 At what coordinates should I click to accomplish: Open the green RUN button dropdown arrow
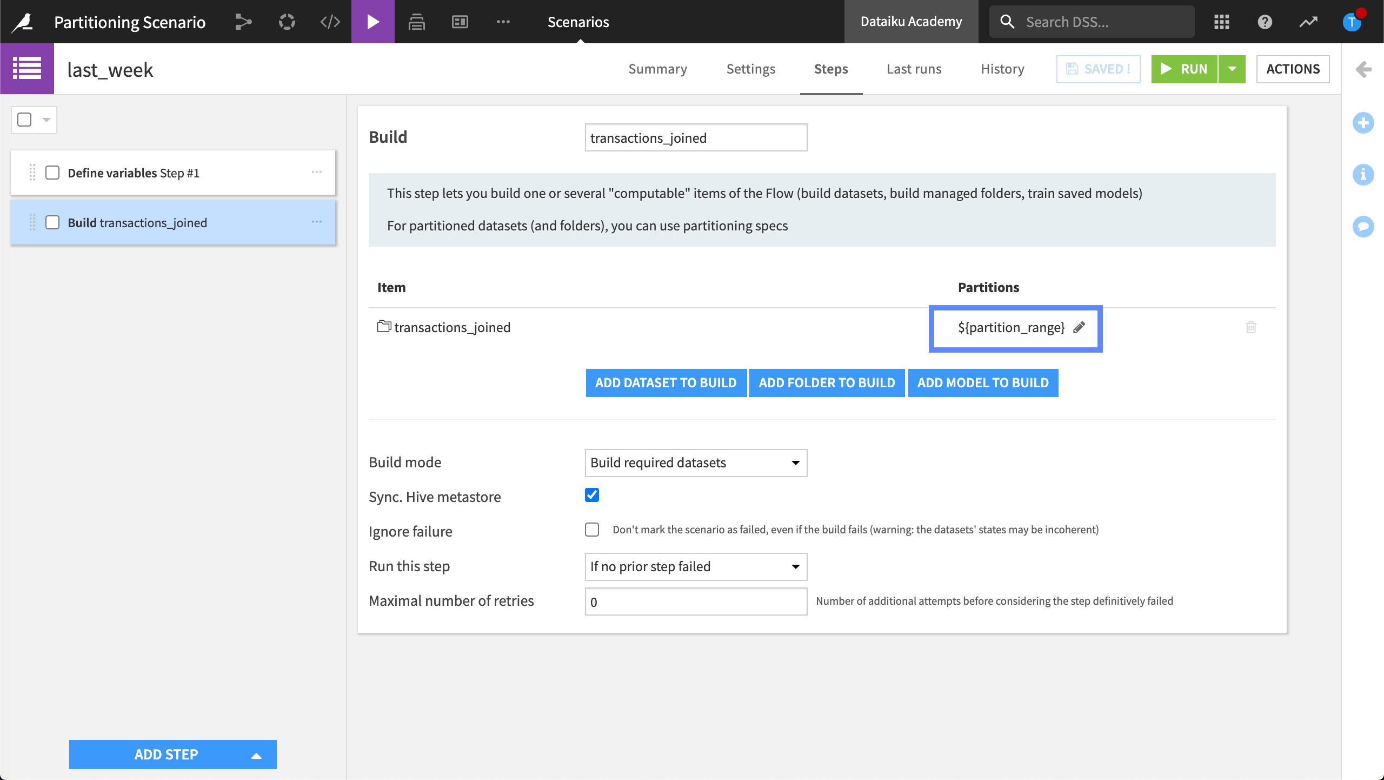coord(1232,69)
